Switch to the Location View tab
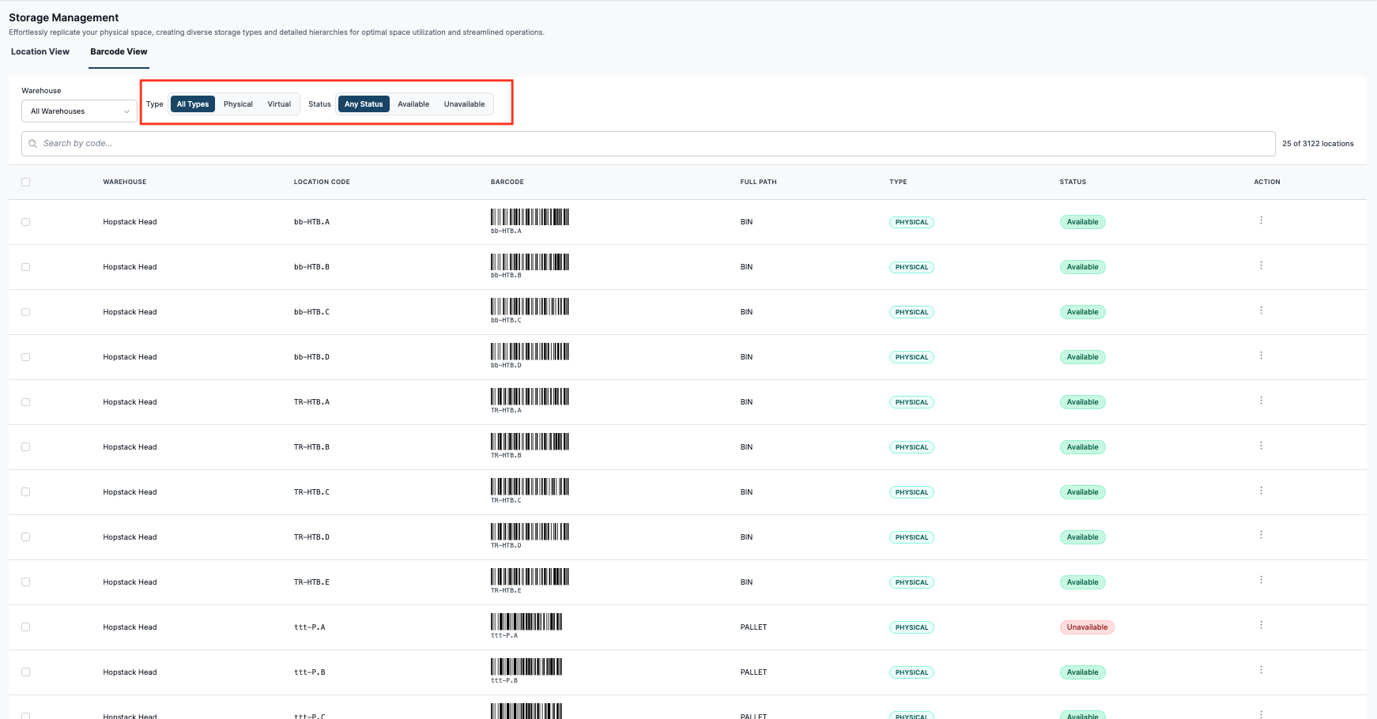This screenshot has width=1377, height=719. point(40,51)
